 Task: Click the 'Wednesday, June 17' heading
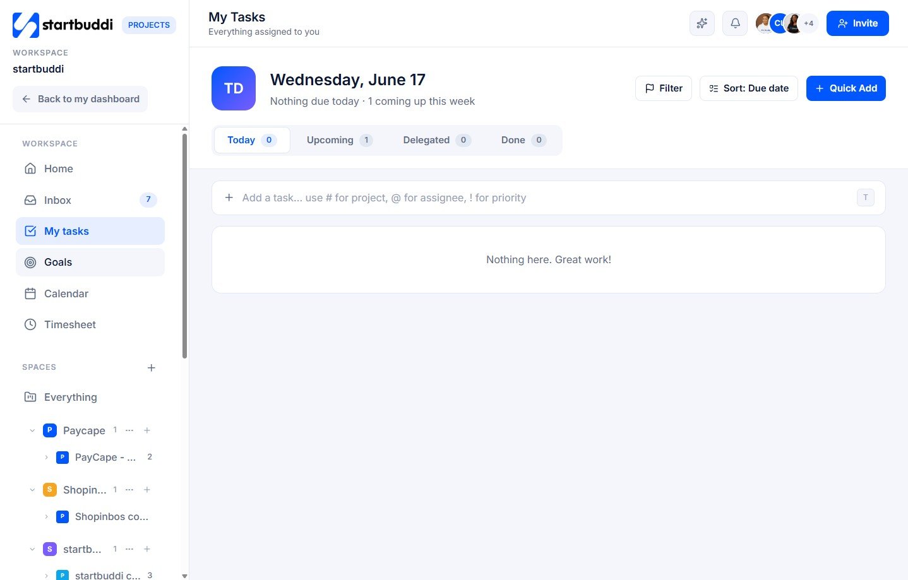348,80
